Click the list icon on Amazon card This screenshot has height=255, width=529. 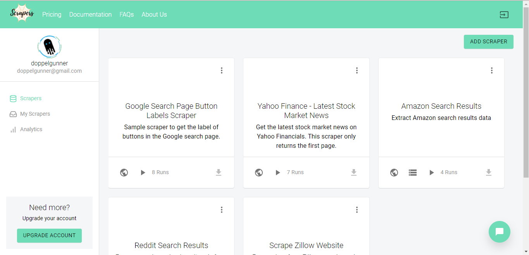(x=413, y=173)
